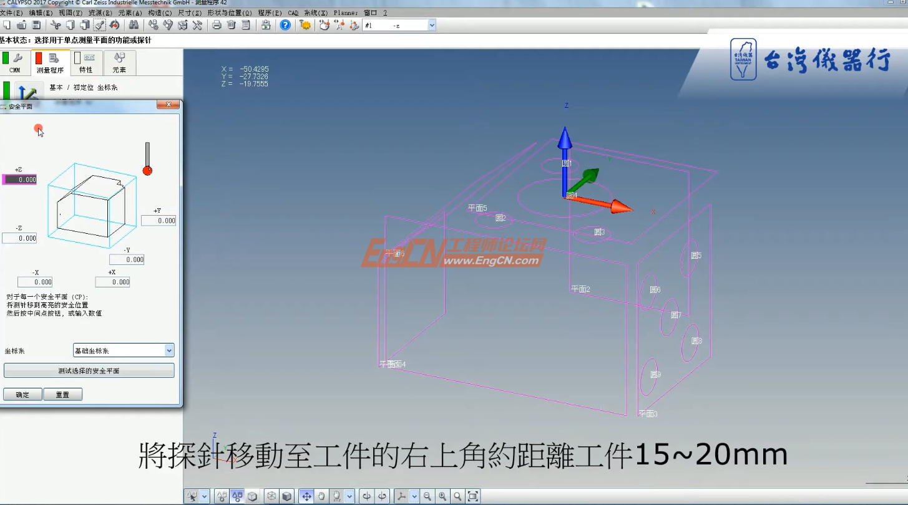Select the binoculars search tool
The width and height of the screenshot is (908, 505).
pyautogui.click(x=134, y=25)
